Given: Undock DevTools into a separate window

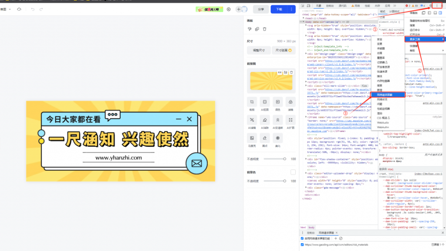Looking at the screenshot, I should pos(423,13).
